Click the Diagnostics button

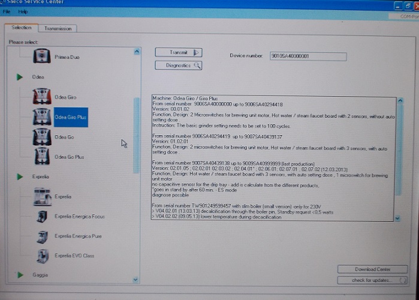click(x=178, y=65)
